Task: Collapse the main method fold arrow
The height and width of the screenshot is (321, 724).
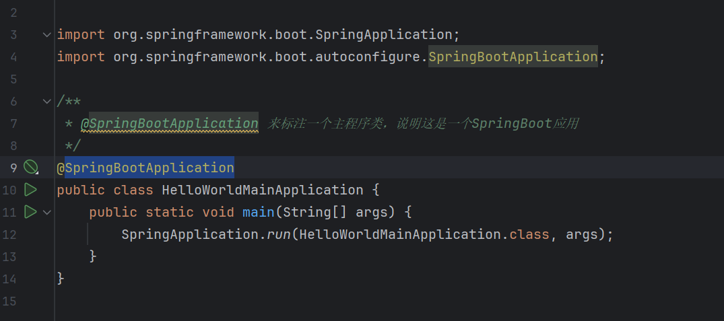Action: point(46,212)
